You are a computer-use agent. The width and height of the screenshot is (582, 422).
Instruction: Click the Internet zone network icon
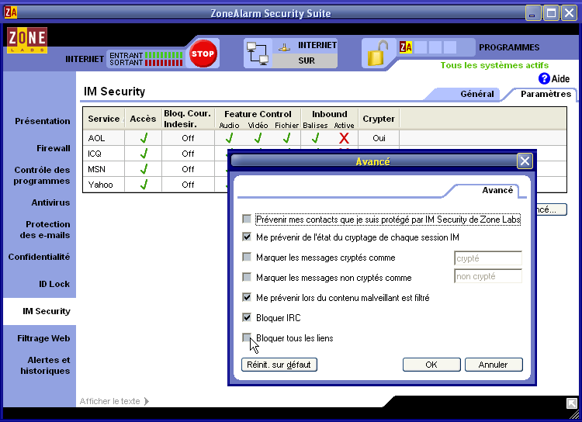284,47
